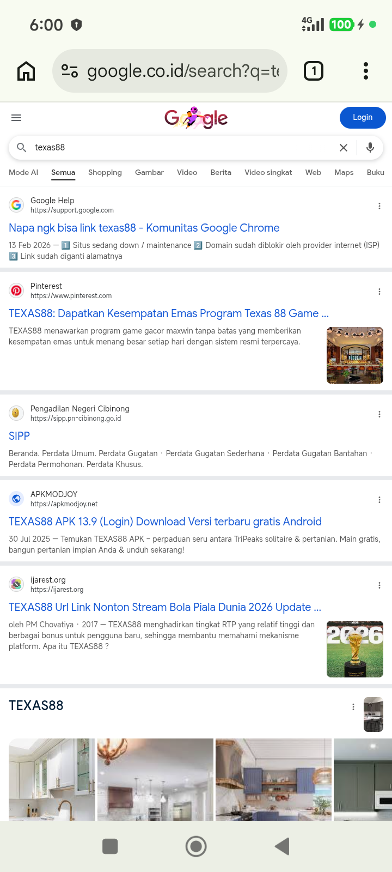This screenshot has height=872, width=392.
Task: Open the tab switcher showing 1 tab
Action: [314, 71]
